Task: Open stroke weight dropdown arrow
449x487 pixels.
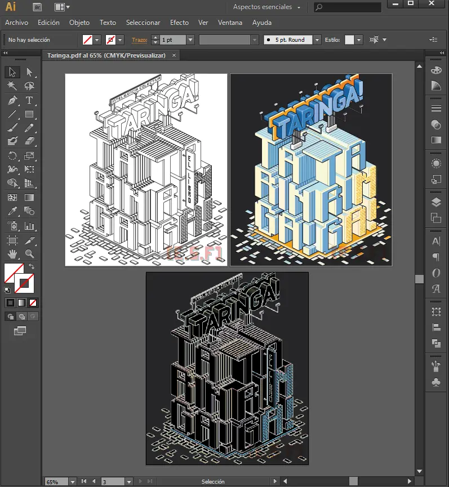Action: 190,40
